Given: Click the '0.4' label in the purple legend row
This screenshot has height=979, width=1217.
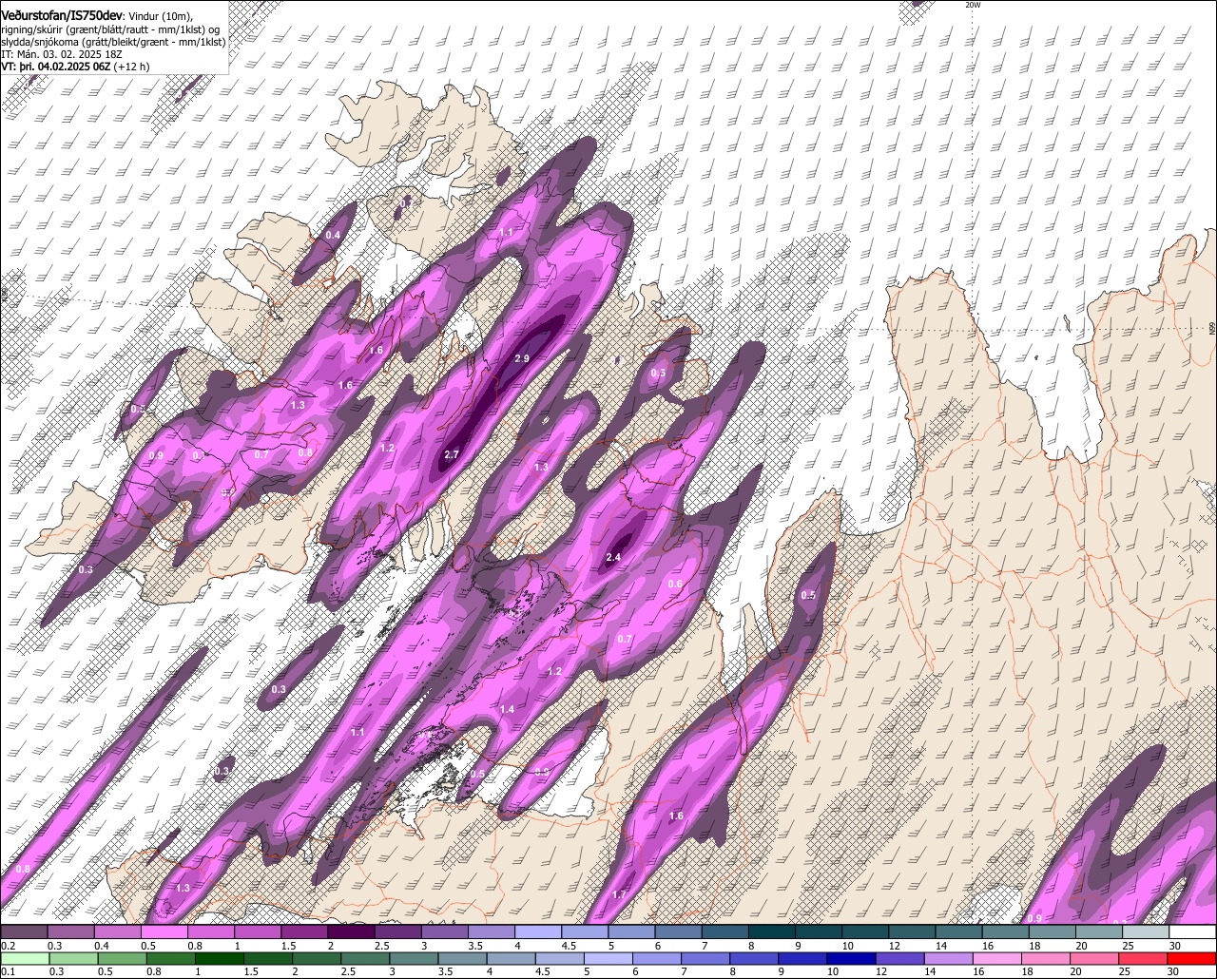Looking at the screenshot, I should click(101, 946).
